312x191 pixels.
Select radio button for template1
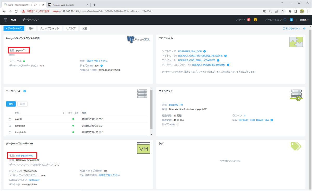10,126
